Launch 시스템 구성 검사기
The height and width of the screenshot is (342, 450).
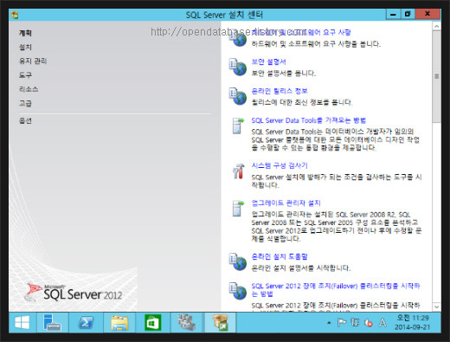[x=280, y=165]
